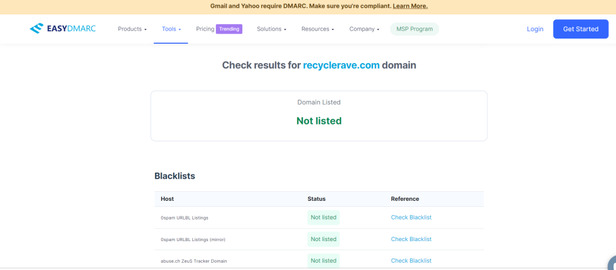Follow the Learn More banner link

click(x=410, y=6)
